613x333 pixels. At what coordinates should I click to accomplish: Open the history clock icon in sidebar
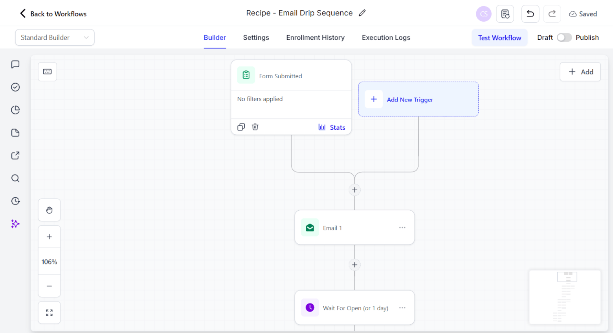click(x=15, y=201)
